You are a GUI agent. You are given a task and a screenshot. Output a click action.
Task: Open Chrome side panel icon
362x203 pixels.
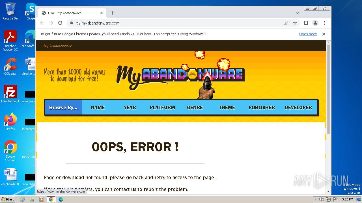click(306, 23)
